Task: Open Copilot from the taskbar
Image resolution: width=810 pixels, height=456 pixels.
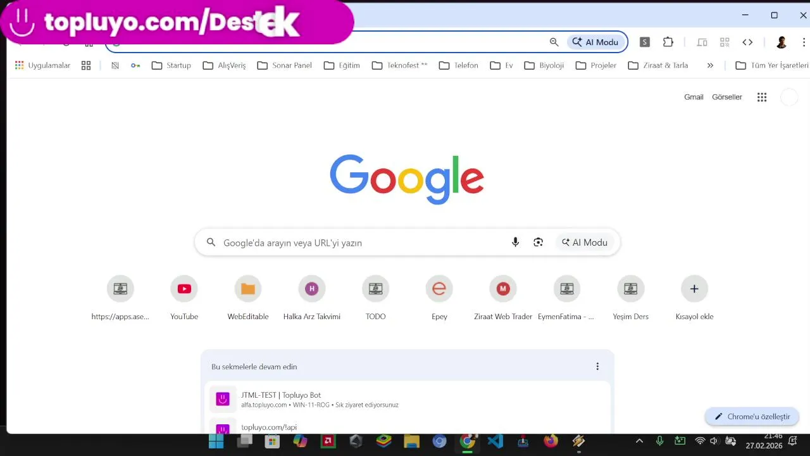Action: (x=300, y=441)
